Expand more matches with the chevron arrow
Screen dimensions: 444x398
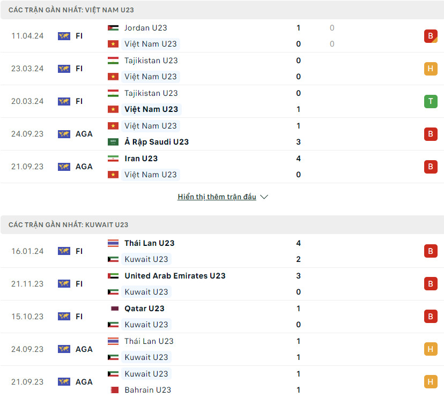pos(263,197)
